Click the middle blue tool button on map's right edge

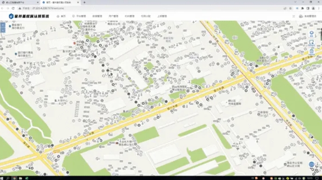[x=311, y=43]
